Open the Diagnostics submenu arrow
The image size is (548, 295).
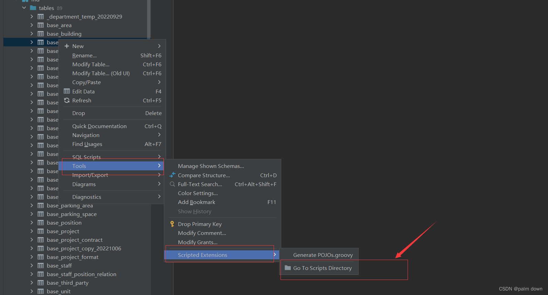pyautogui.click(x=159, y=197)
